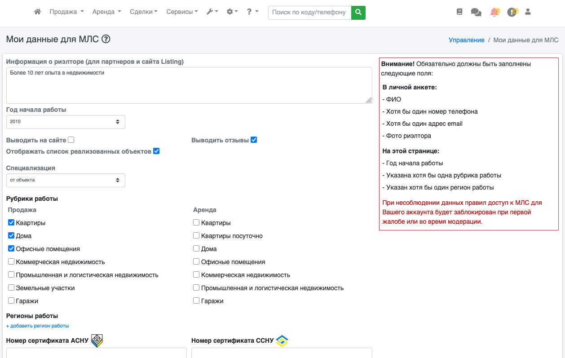Open the book icon in header

coord(459,12)
